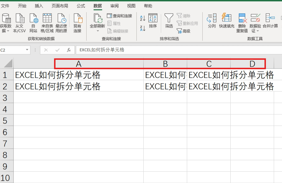Switch to the 页面布局 tab
The height and width of the screenshot is (183, 282).
(x=60, y=6)
